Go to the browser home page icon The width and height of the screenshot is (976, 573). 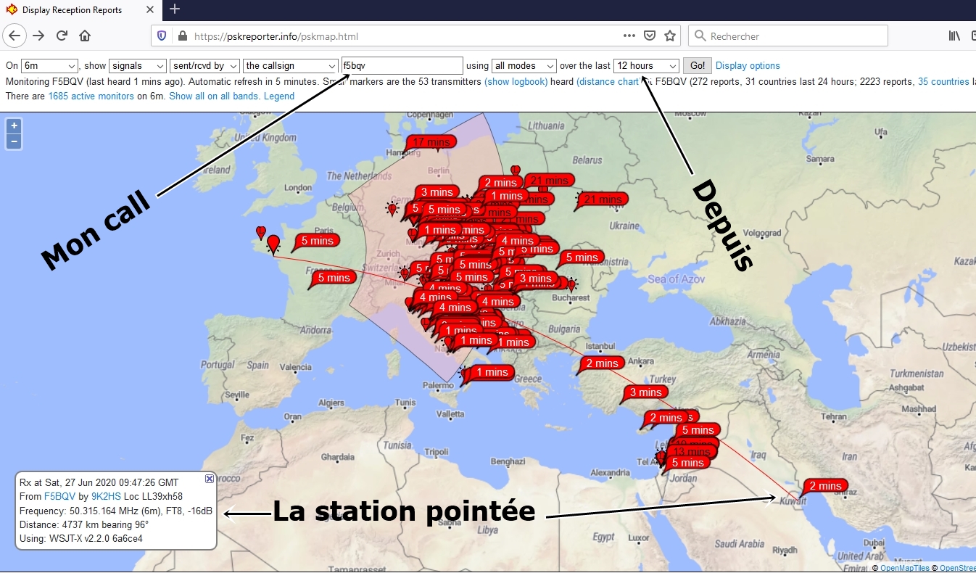85,36
